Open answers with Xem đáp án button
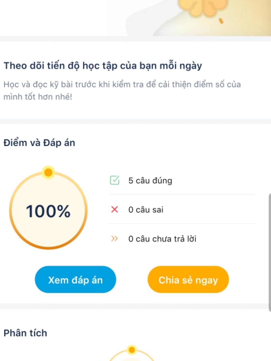This screenshot has height=361, width=271. 75,280
